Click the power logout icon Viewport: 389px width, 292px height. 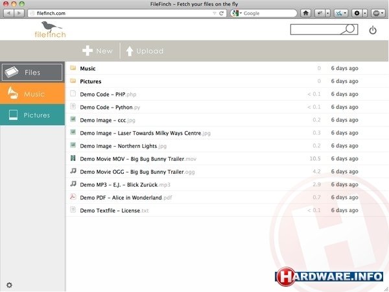tap(372, 30)
